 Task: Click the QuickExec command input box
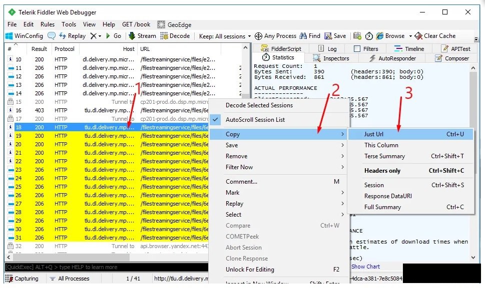point(107,267)
